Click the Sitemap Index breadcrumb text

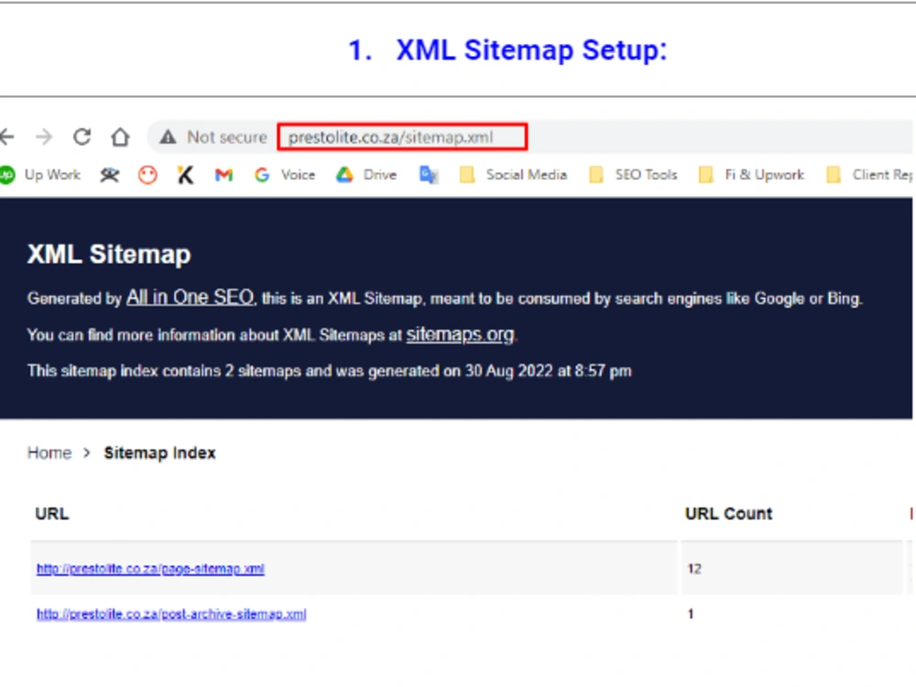(x=159, y=453)
